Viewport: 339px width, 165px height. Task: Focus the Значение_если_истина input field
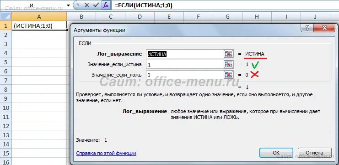tap(185, 64)
